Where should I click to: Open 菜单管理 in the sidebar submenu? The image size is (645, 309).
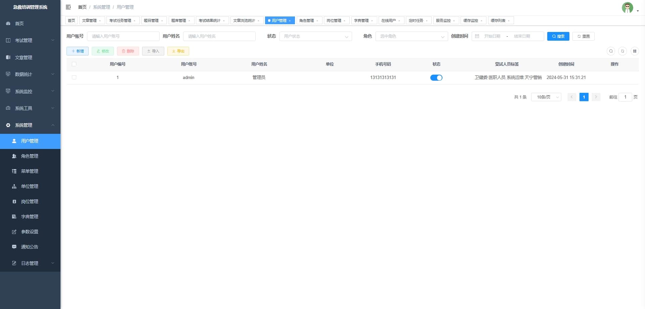tap(30, 171)
